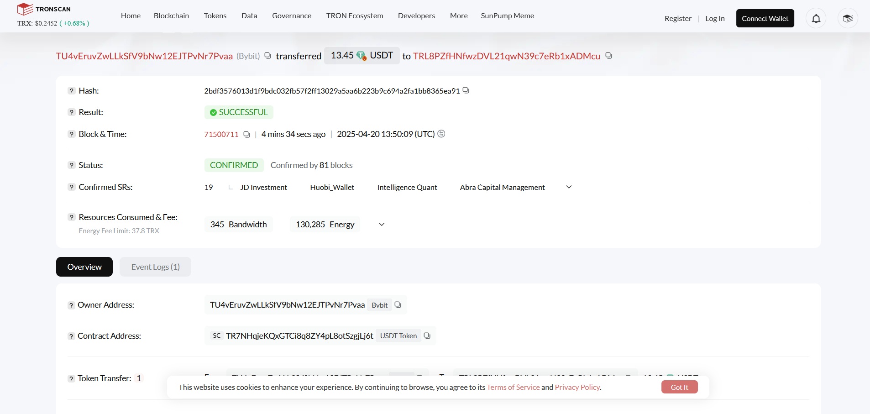Copy the USDT contract address

(427, 336)
